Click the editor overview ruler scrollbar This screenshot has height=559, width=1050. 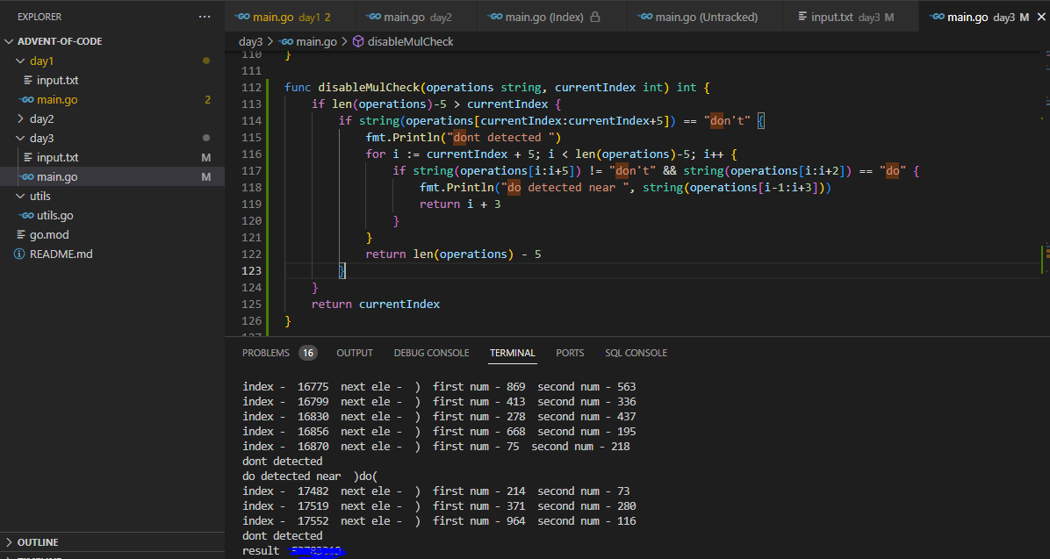(1045, 194)
